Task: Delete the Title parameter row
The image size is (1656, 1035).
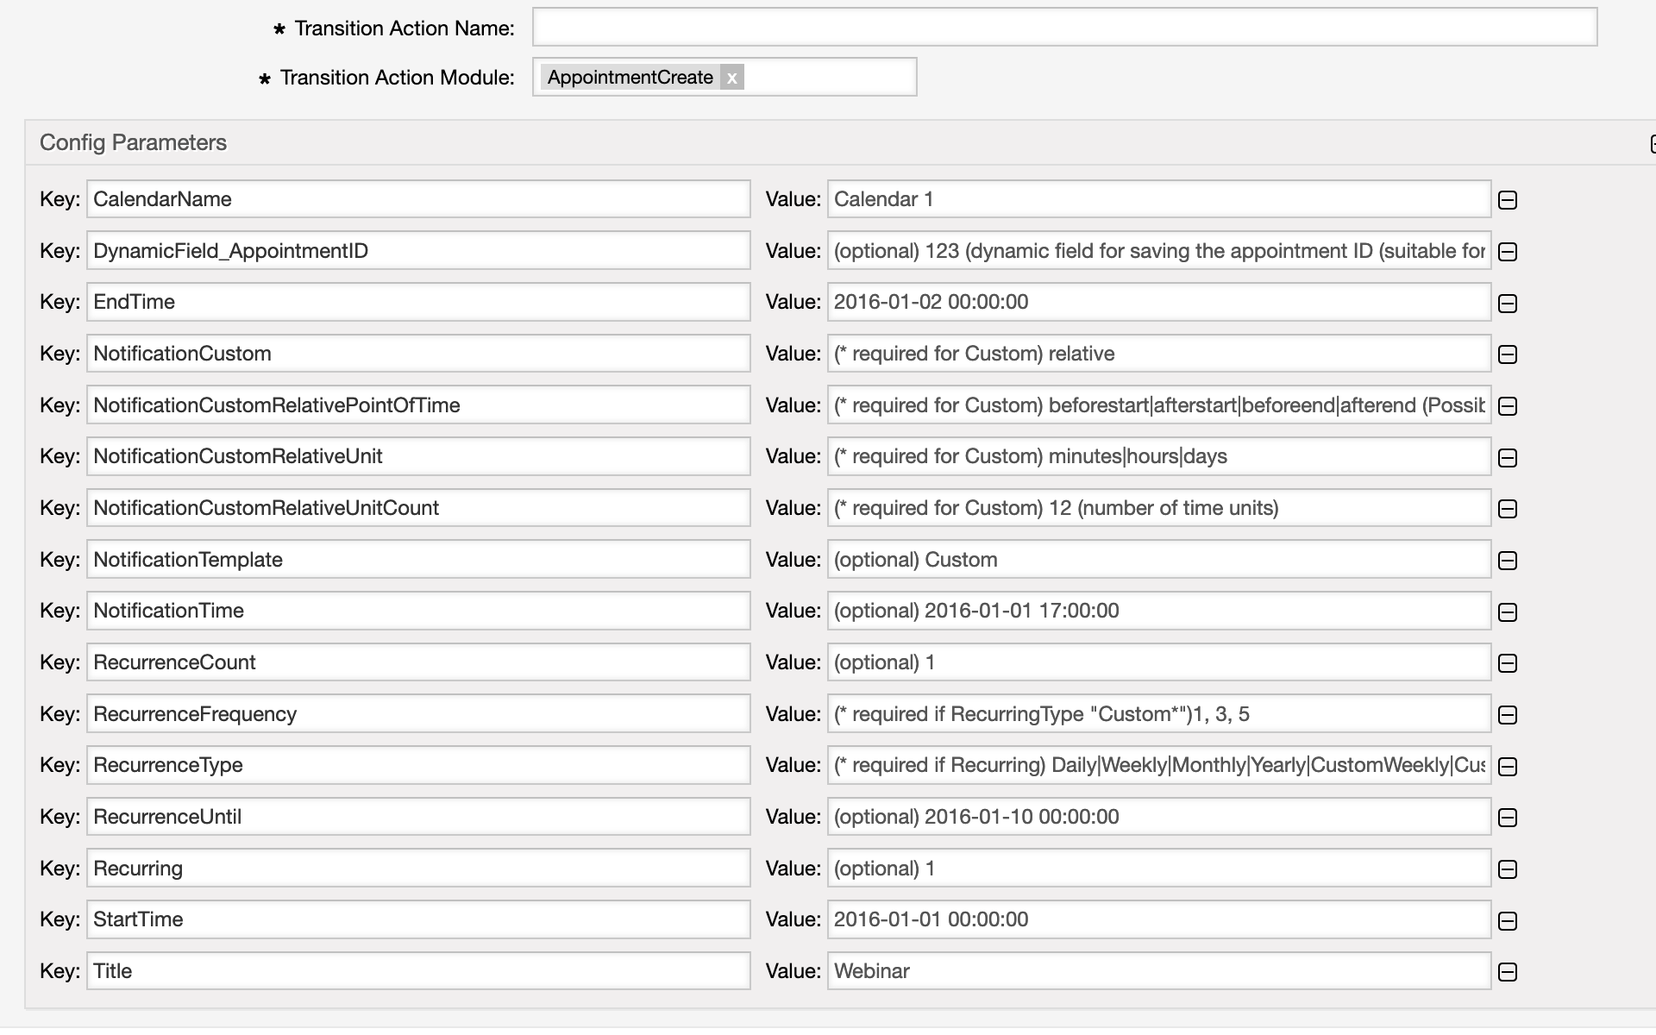Action: [x=1508, y=972]
